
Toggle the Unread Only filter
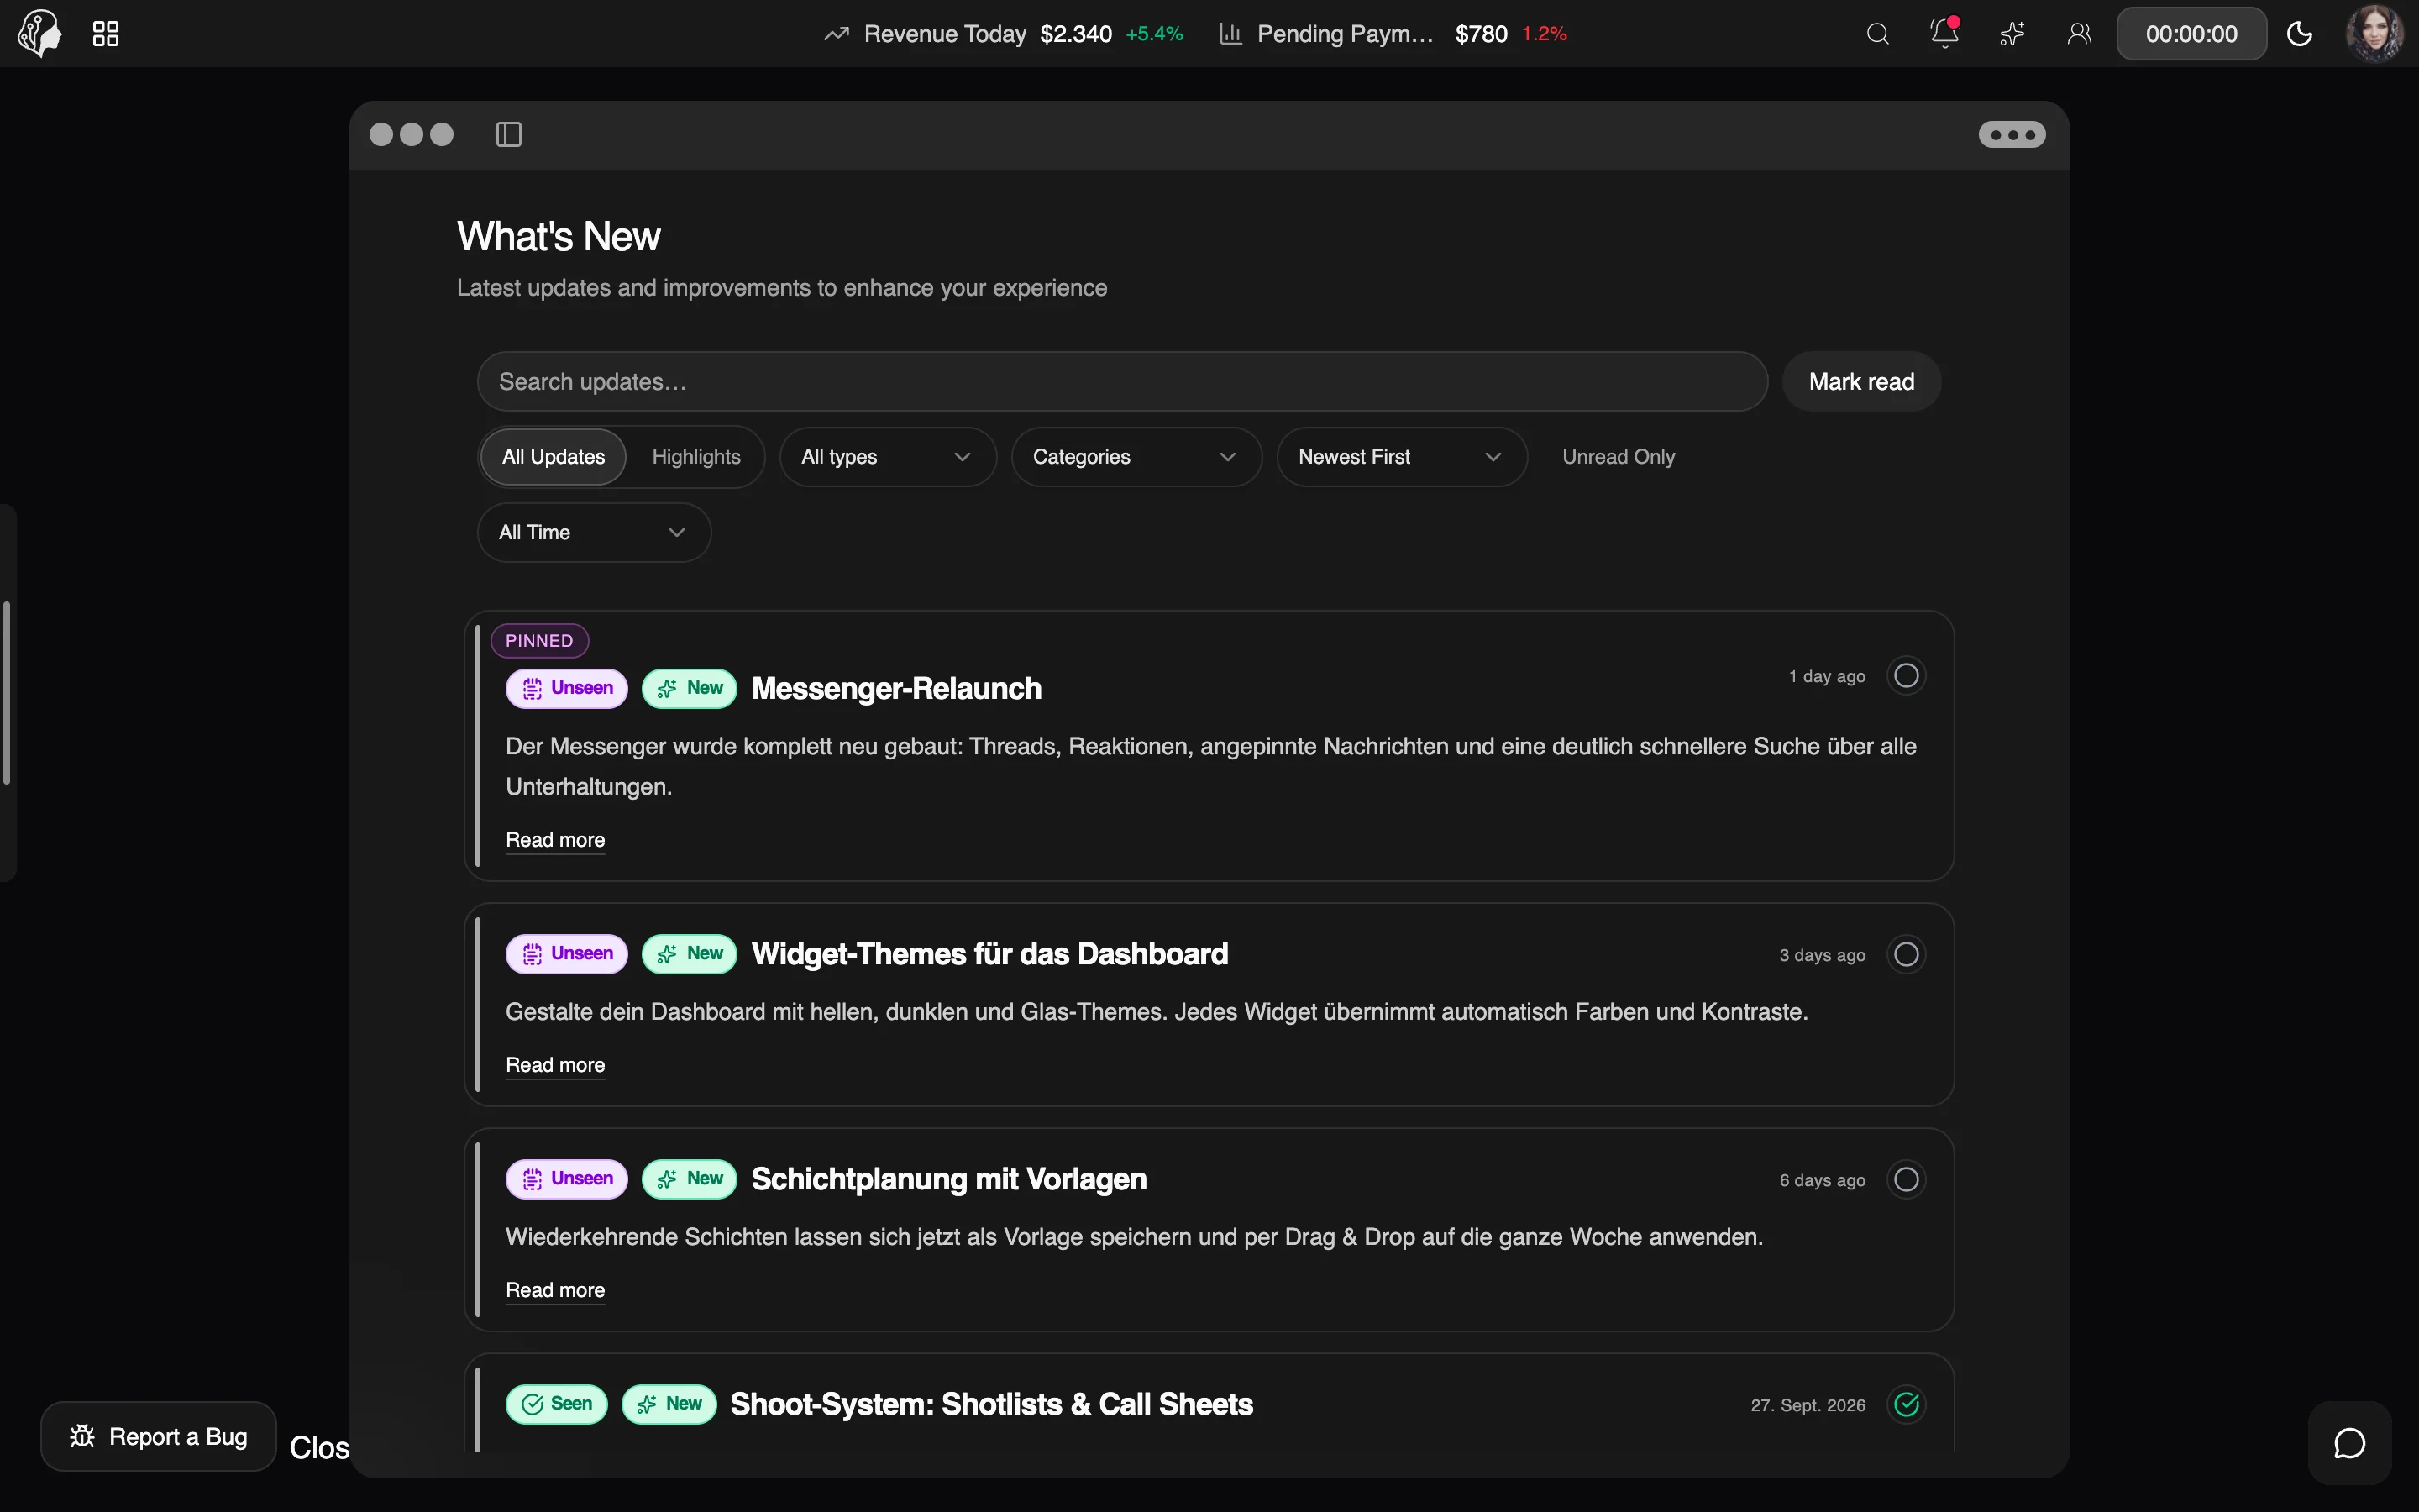coord(1619,457)
